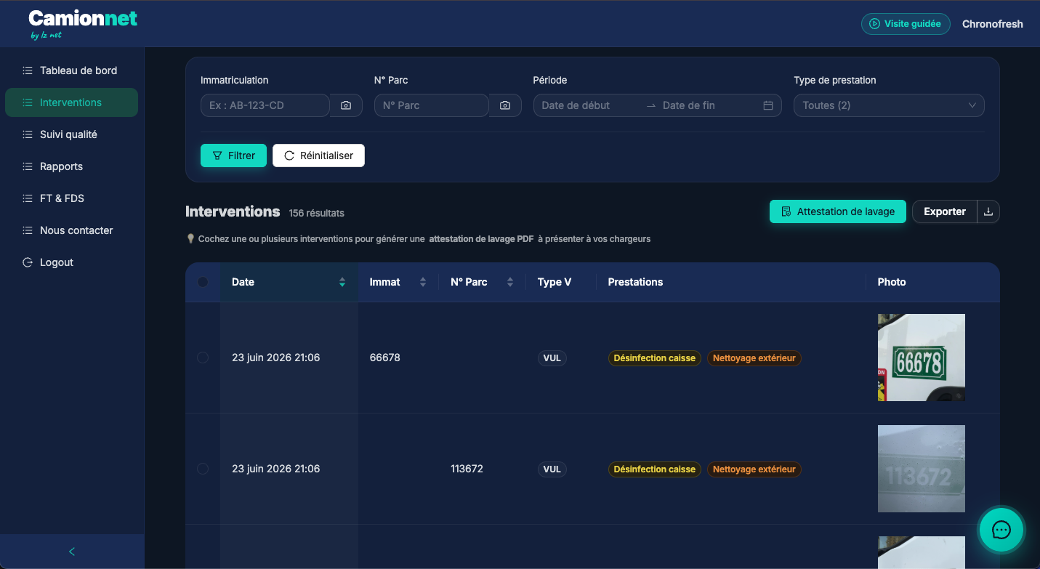Image resolution: width=1040 pixels, height=569 pixels.
Task: Open the 113672 photo thumbnail
Action: click(922, 469)
